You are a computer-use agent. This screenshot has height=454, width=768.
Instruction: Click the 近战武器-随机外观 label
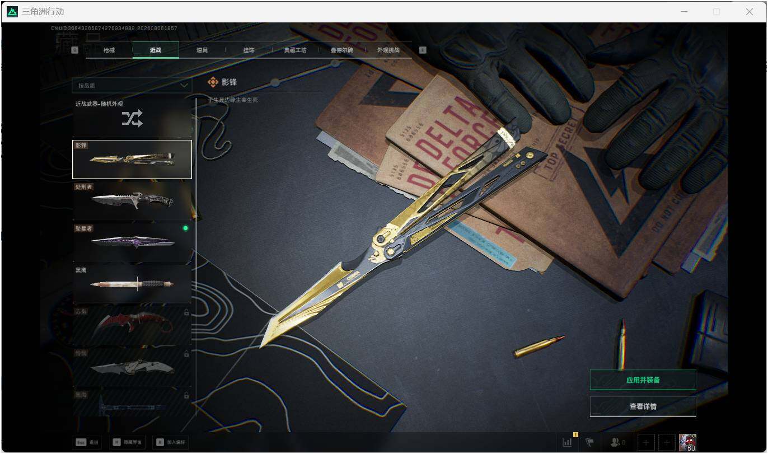click(x=99, y=104)
